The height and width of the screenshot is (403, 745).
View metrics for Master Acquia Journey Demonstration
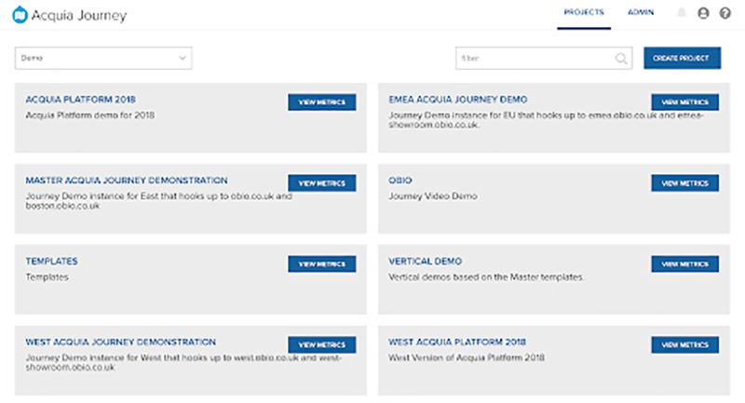coord(321,183)
